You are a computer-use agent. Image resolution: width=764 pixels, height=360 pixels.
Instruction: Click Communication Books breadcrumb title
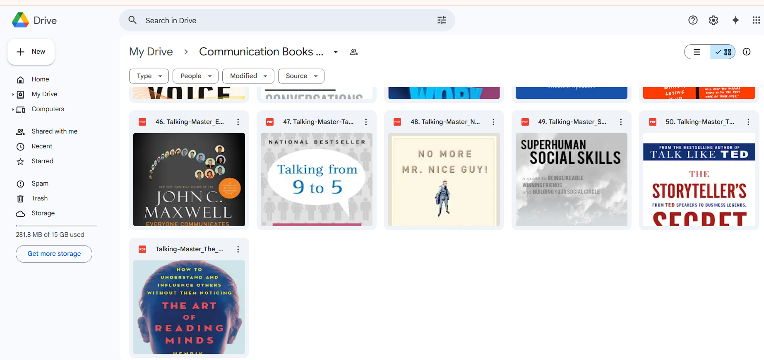click(x=261, y=52)
